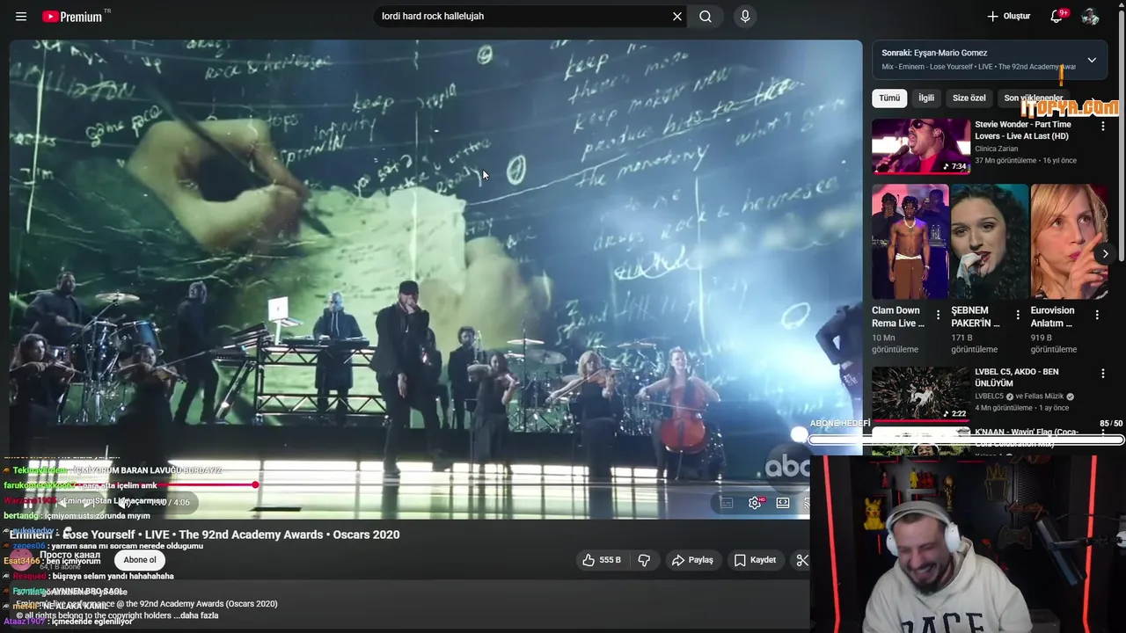This screenshot has height=633, width=1126.
Task: Open options for ŞEBNEM PAKER'İN short
Action: coord(1018,315)
